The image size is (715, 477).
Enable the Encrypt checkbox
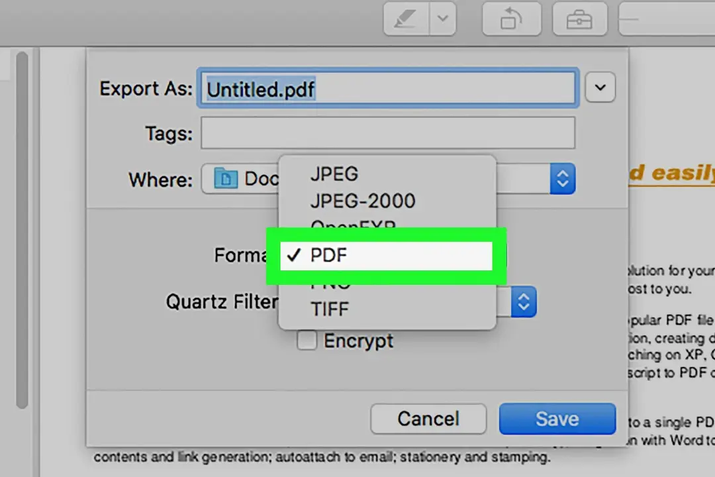307,341
